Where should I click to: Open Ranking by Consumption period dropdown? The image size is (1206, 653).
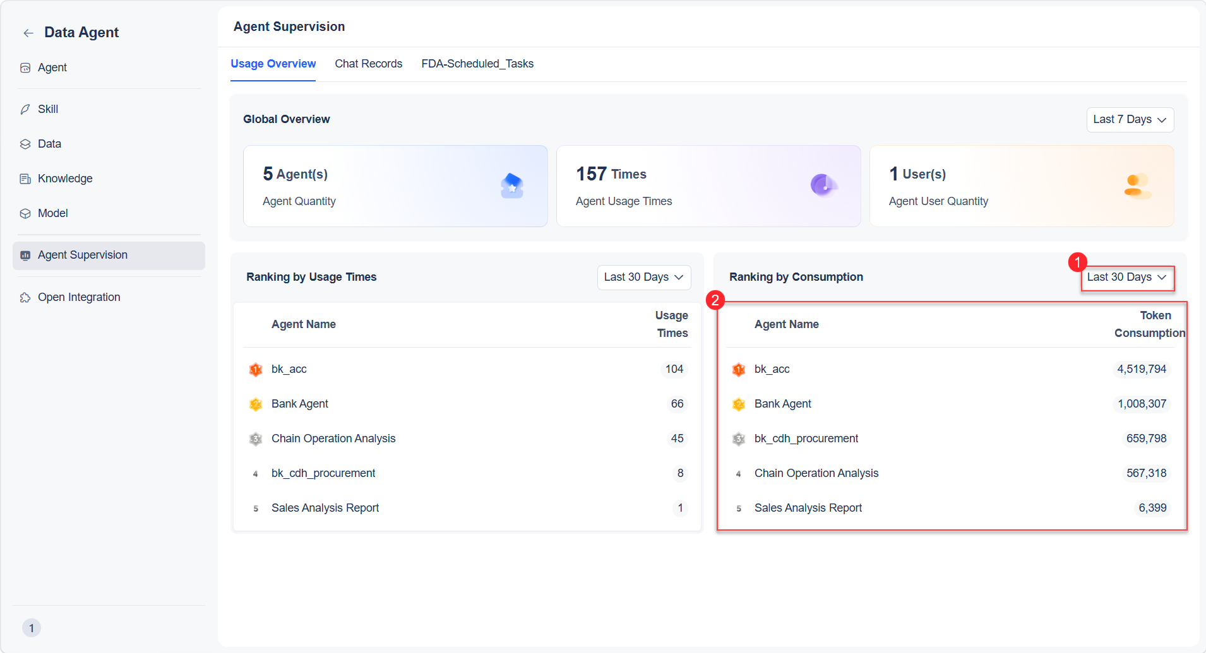tap(1127, 277)
